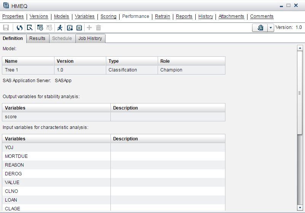
Task: Open the Job History tab
Action: pyautogui.click(x=90, y=38)
